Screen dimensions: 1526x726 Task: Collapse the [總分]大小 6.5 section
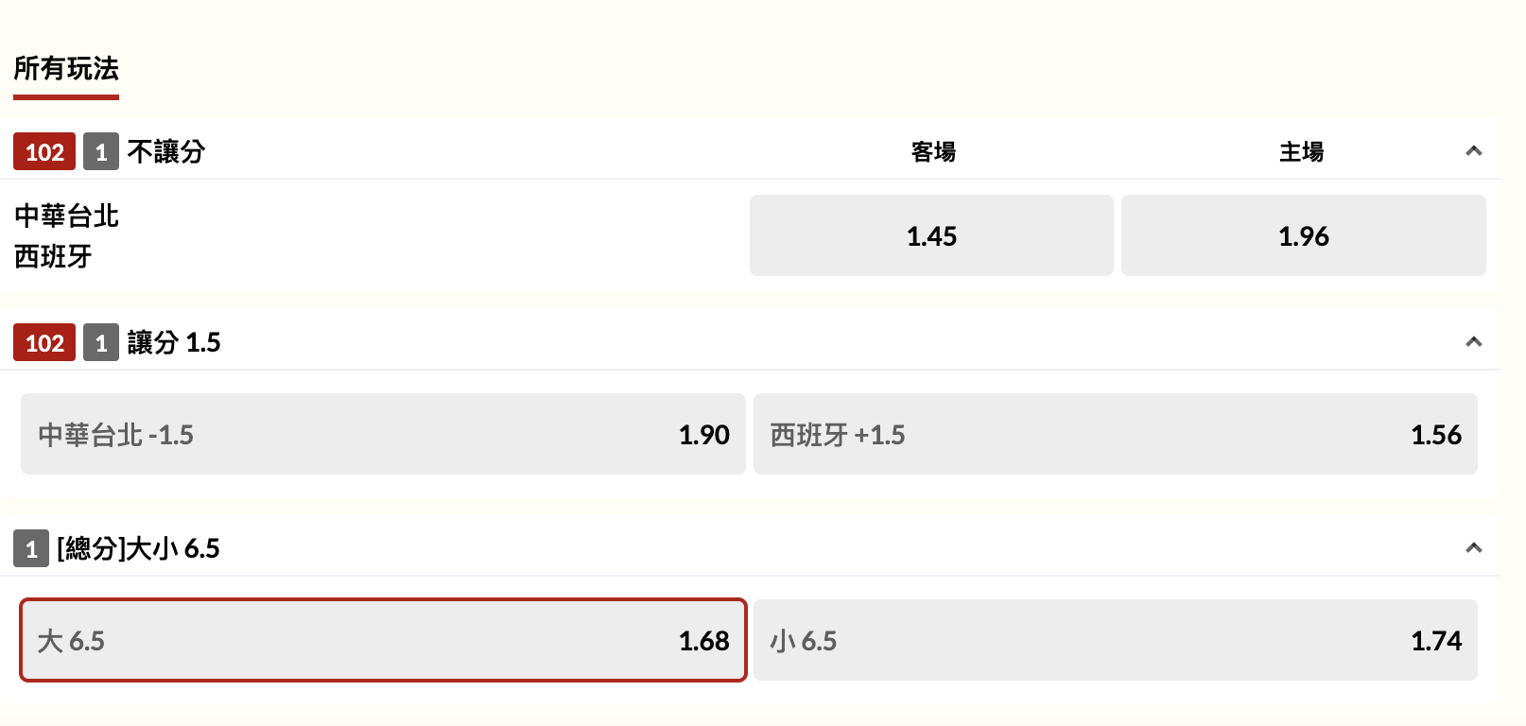tap(1472, 546)
